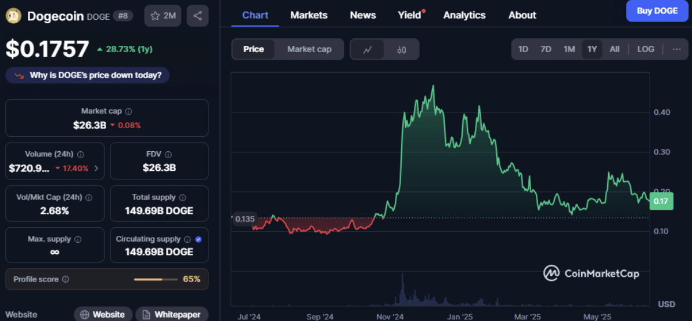Toggle chart to Price view
The height and width of the screenshot is (321, 692).
pyautogui.click(x=254, y=49)
